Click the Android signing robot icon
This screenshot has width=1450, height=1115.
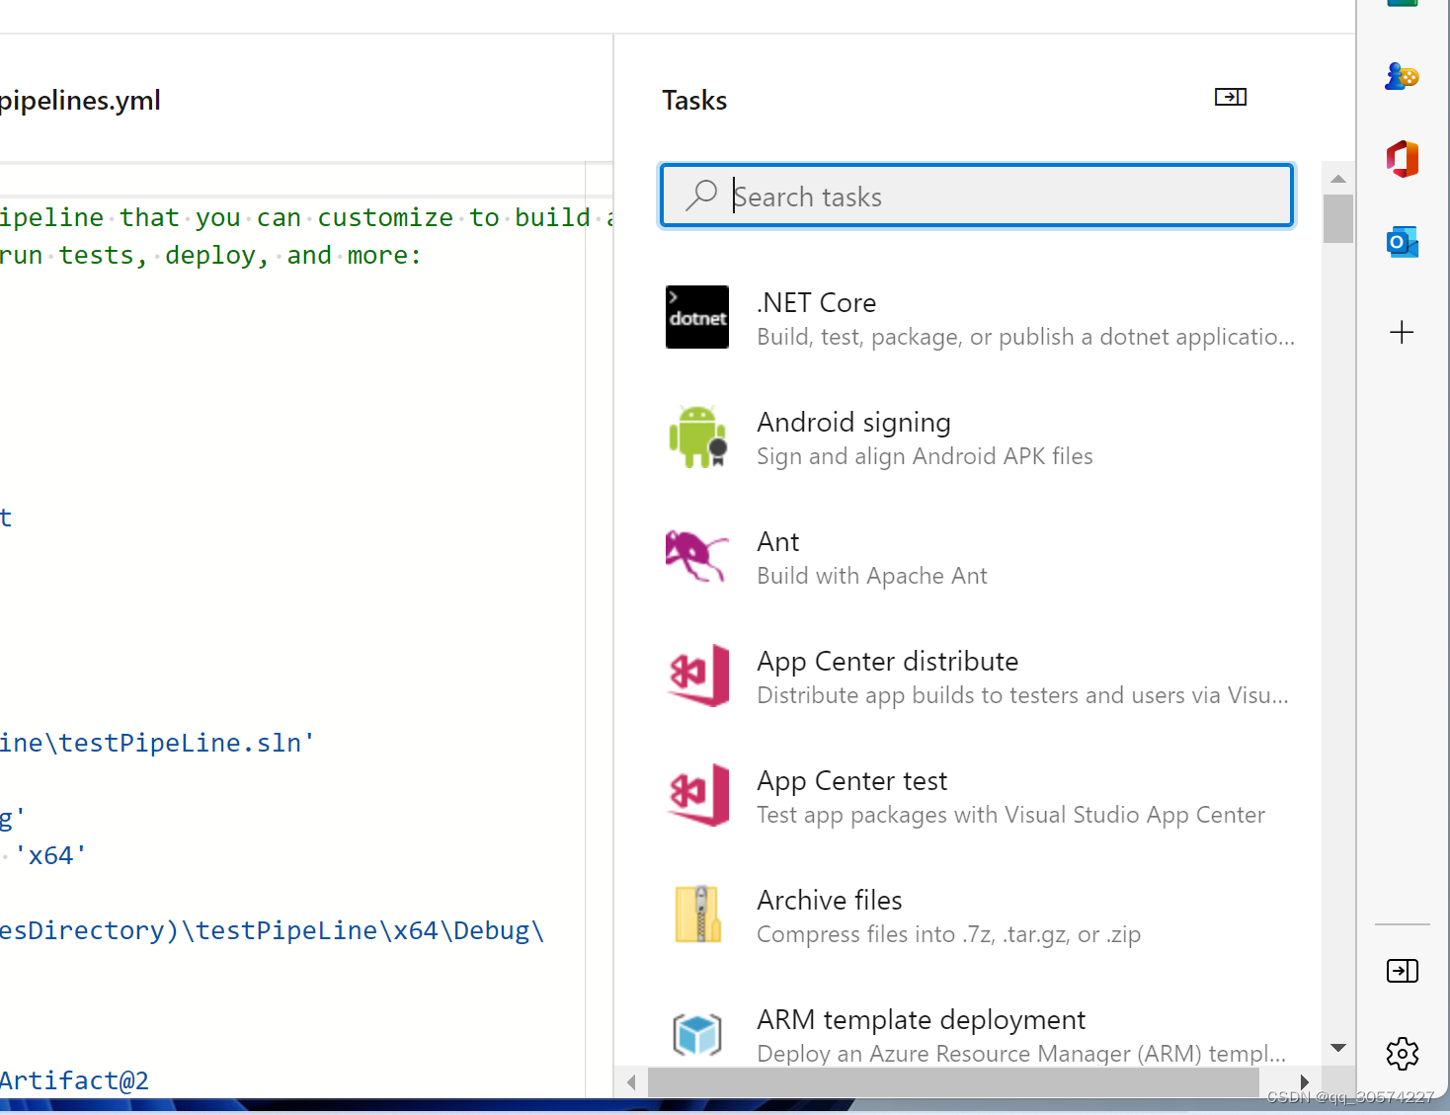click(697, 437)
